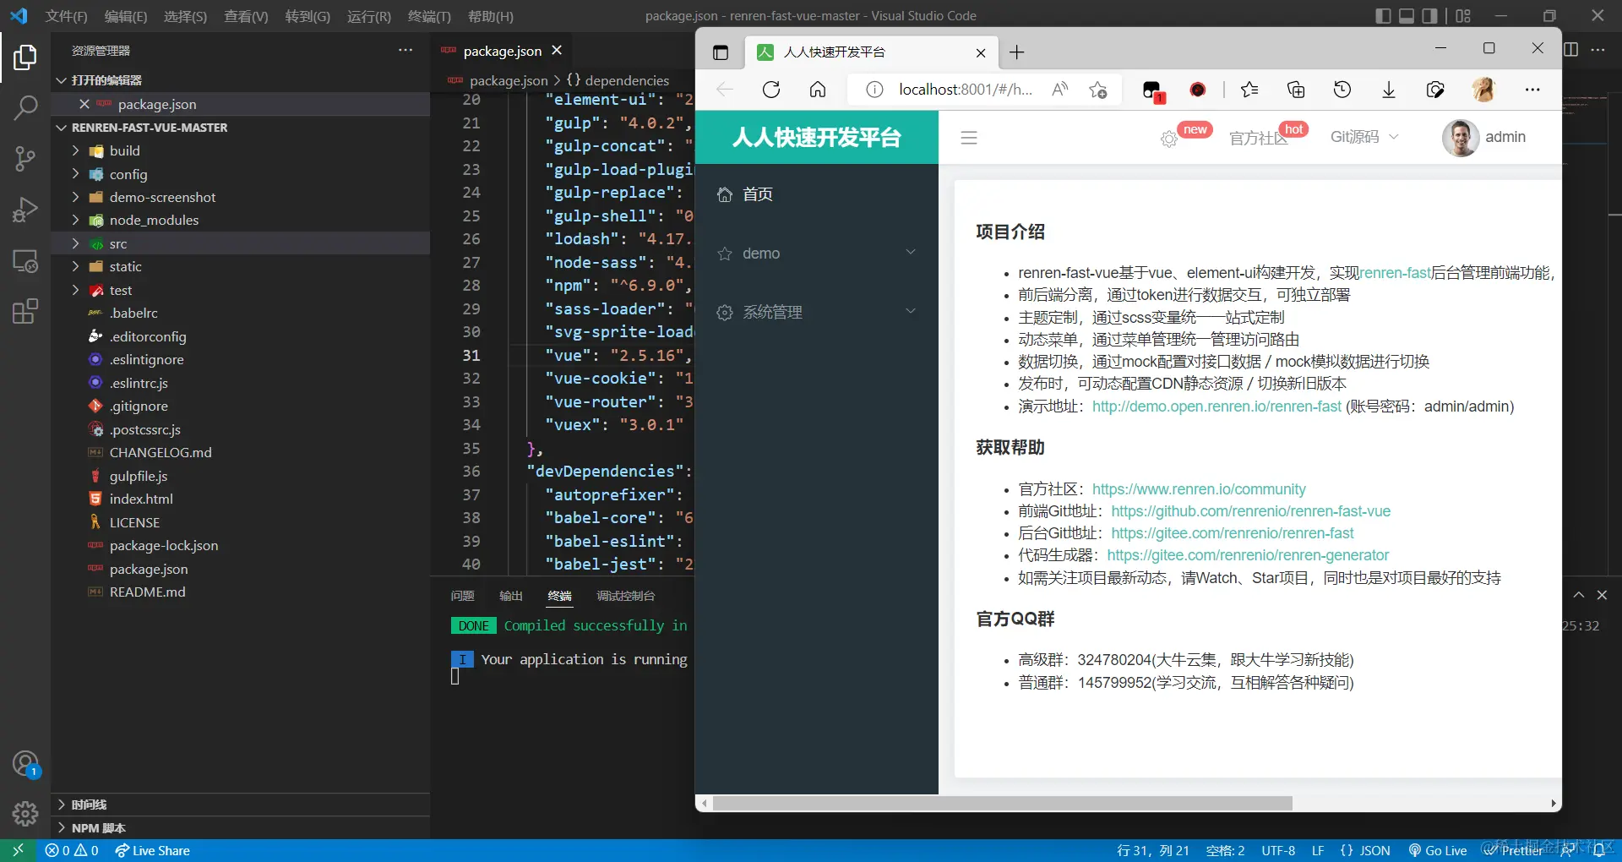The image size is (1622, 862).
Task: Open the Source Control view
Action: tap(25, 159)
